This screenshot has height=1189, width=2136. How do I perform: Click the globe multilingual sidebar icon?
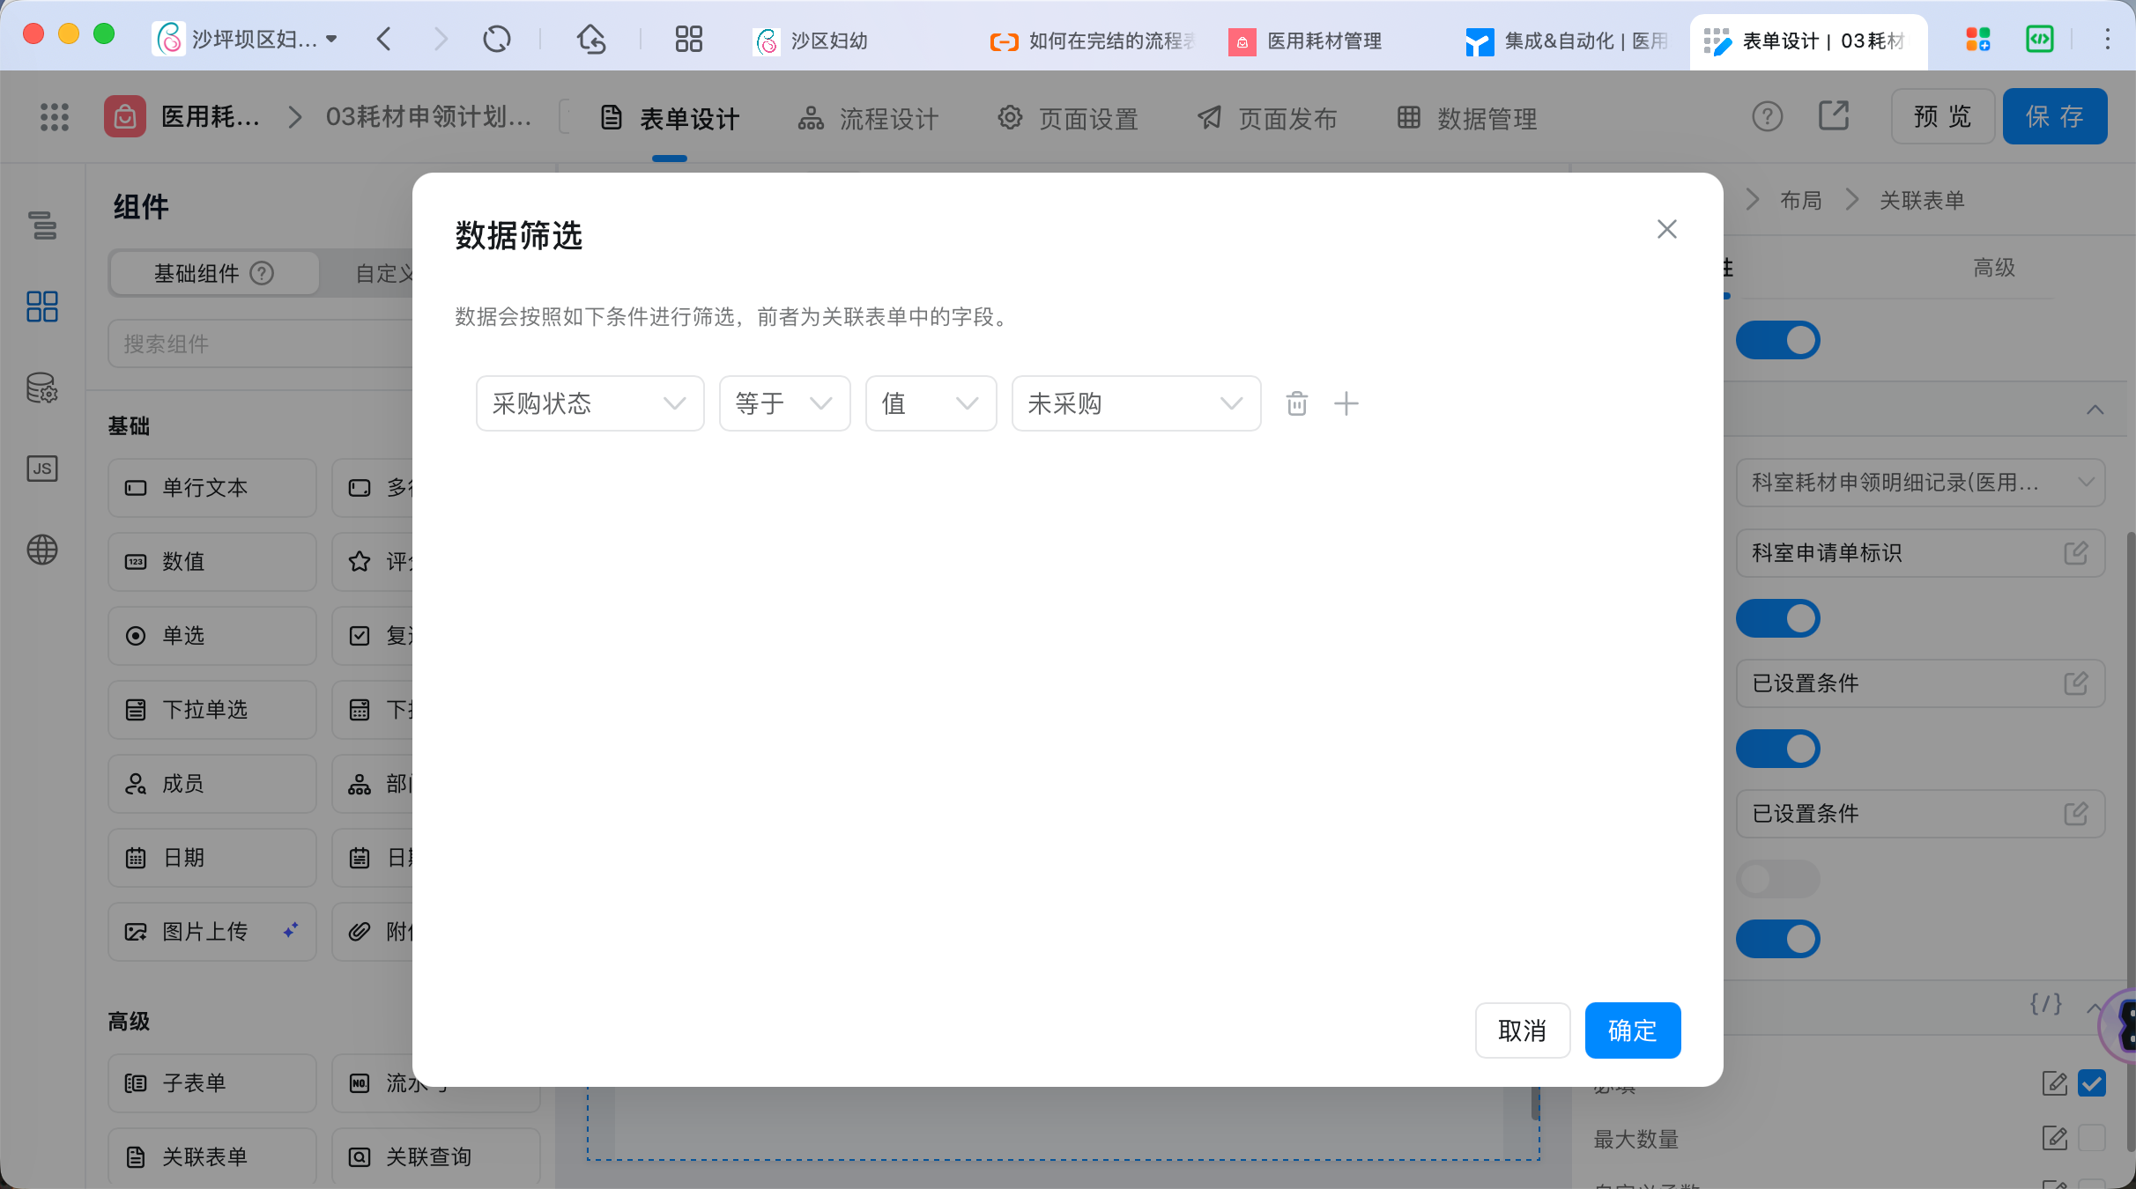point(41,550)
